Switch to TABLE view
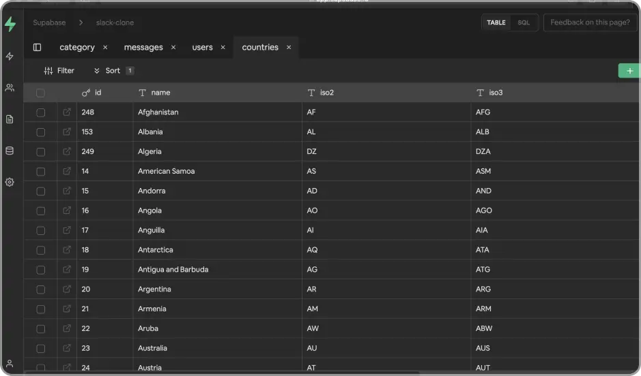 click(x=496, y=22)
